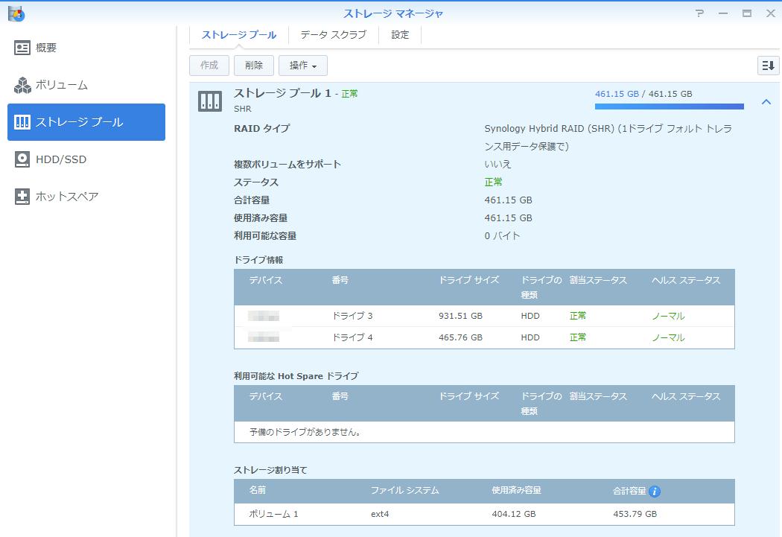Select the ドライブ 3 table row

484,316
